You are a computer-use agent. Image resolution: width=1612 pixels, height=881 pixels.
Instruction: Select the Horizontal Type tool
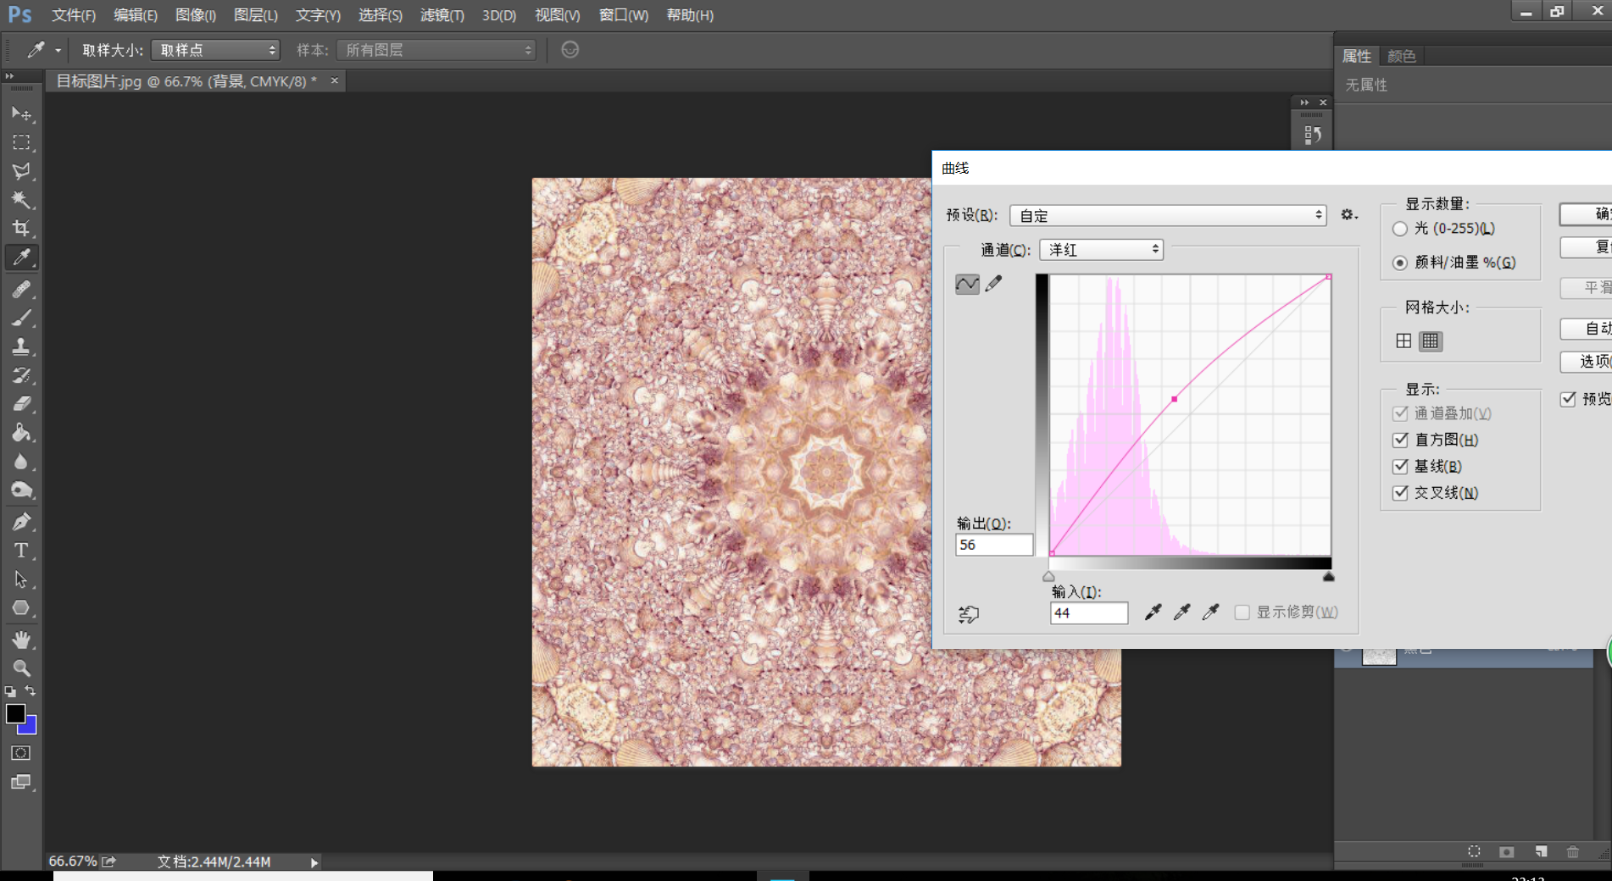[x=21, y=551]
